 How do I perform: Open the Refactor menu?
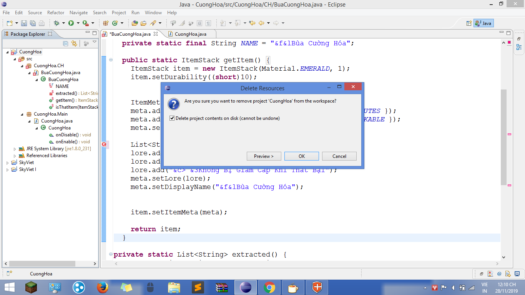tap(56, 13)
